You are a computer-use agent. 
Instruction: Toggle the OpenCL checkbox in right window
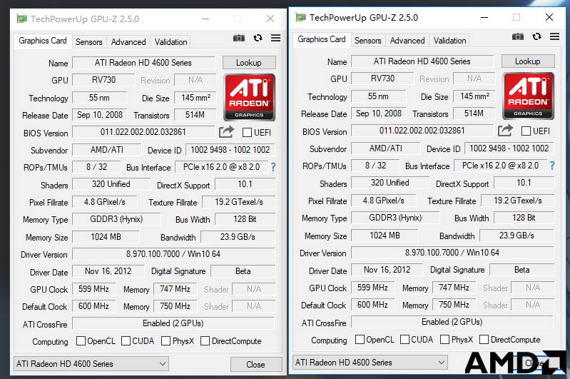pyautogui.click(x=360, y=339)
